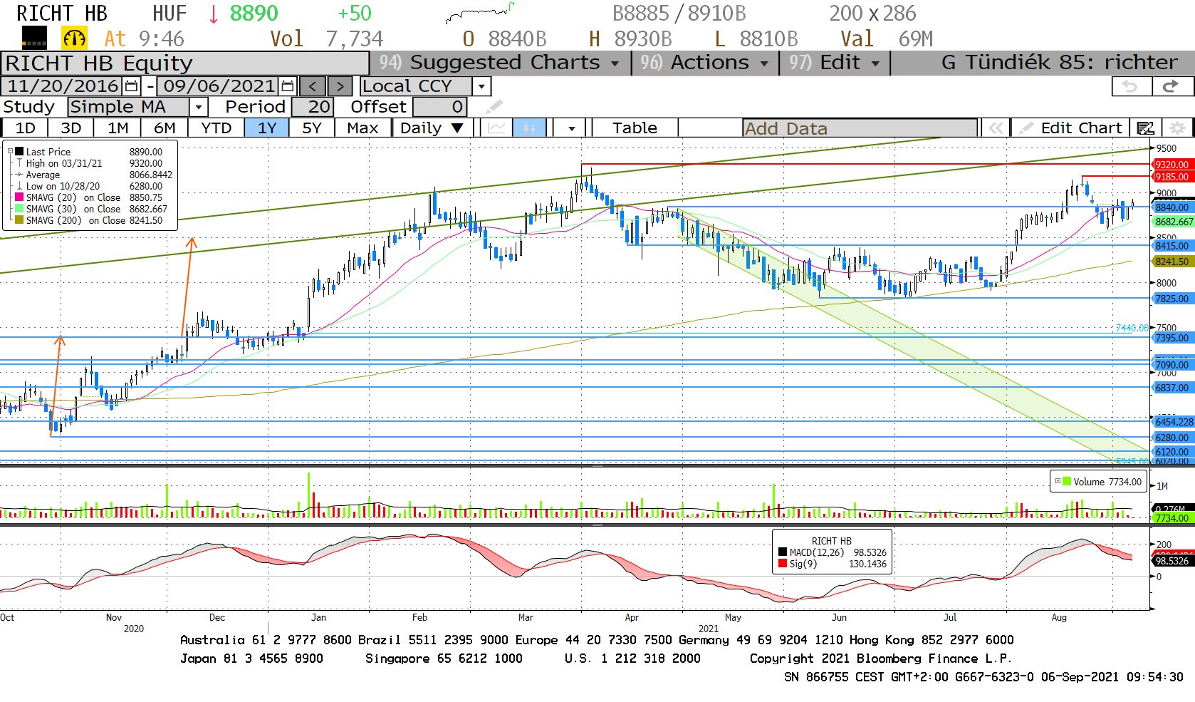
Task: Click the G Tündiék 85: richter title
Action: (x=1058, y=63)
